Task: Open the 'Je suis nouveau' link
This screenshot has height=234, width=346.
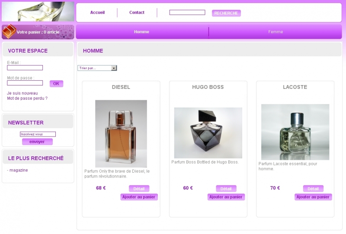Action: pyautogui.click(x=22, y=93)
